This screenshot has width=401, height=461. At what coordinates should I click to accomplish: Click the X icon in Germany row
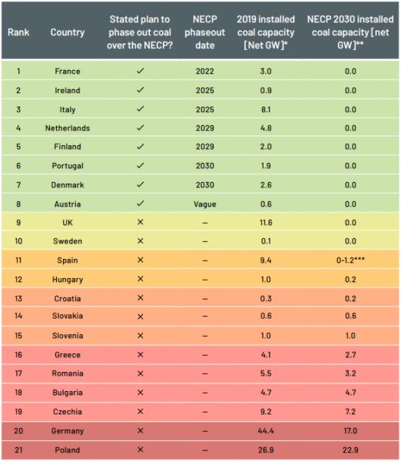[141, 431]
